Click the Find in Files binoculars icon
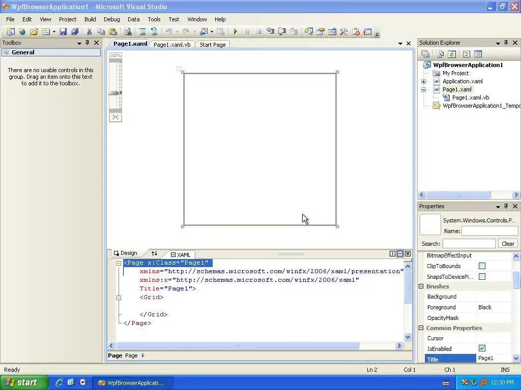This screenshot has width=521, height=390. [128, 31]
